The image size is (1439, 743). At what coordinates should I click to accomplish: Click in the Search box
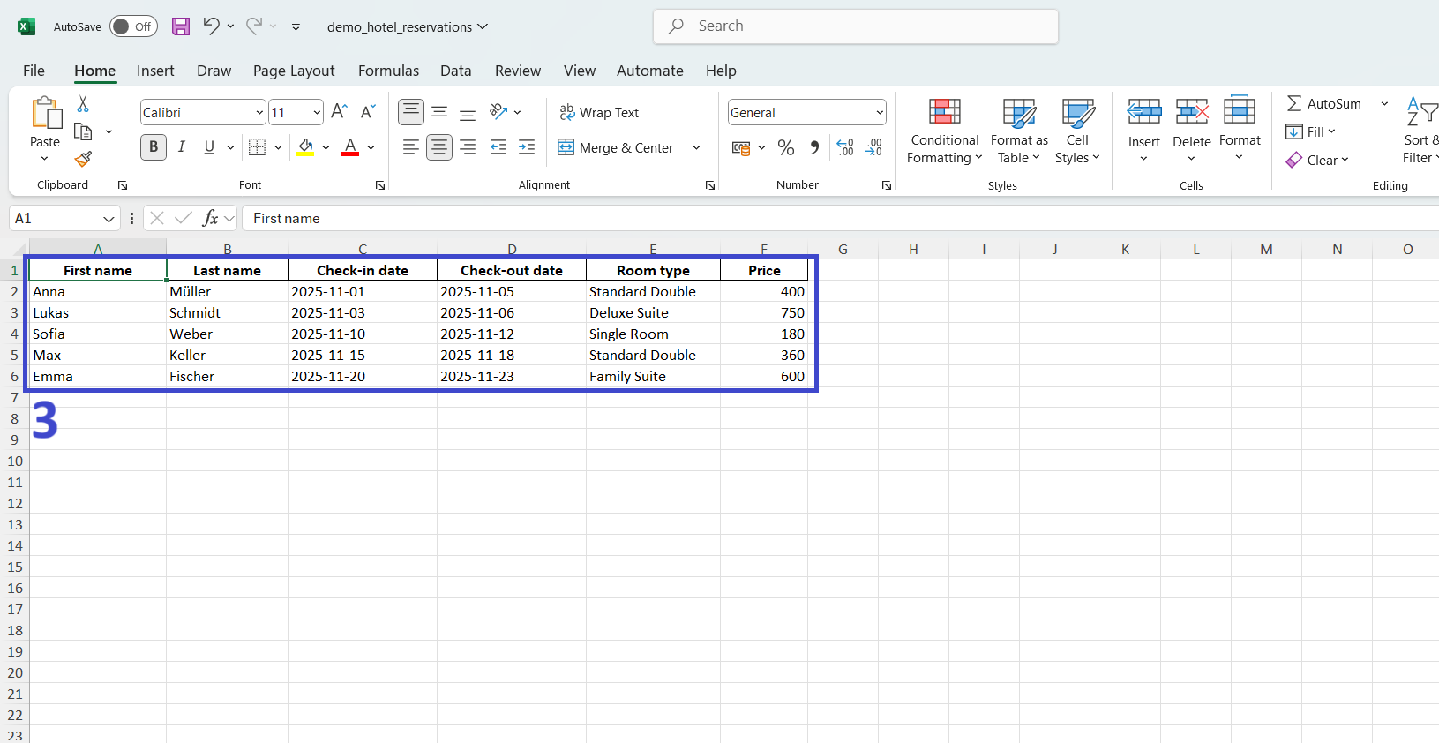pyautogui.click(x=856, y=26)
